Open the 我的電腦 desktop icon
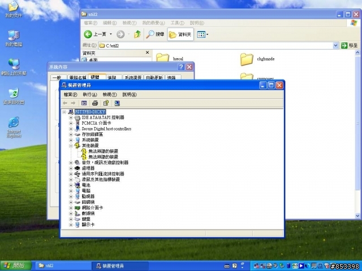This screenshot has width=362, height=271. point(14,38)
